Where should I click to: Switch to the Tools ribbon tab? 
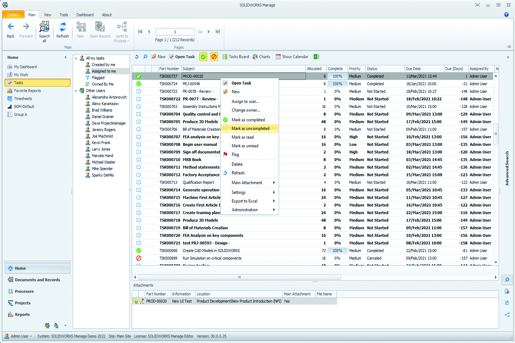point(64,15)
